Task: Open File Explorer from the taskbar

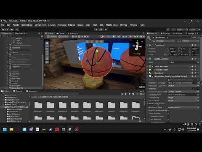Action: 11,130
